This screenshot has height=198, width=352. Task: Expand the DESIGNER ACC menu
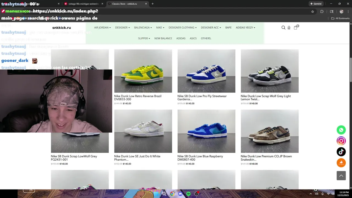click(x=211, y=28)
